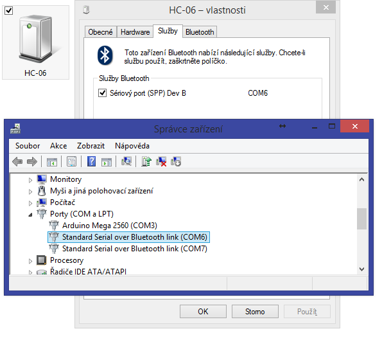This screenshot has height=349, width=391.
Task: Open the Properties toolbar icon
Action: pos(71,161)
